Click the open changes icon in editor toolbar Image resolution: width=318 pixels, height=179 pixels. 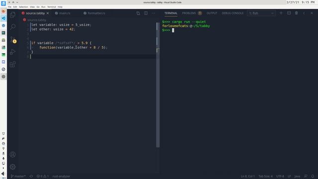pos(138,13)
